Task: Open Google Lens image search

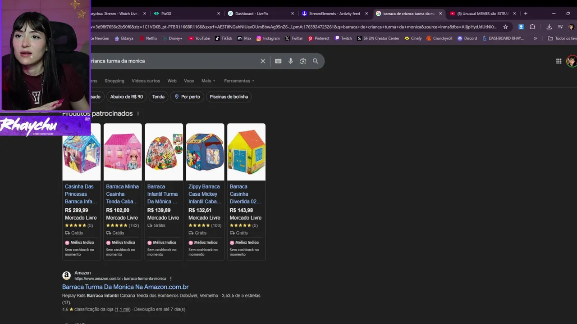Action: pyautogui.click(x=303, y=61)
